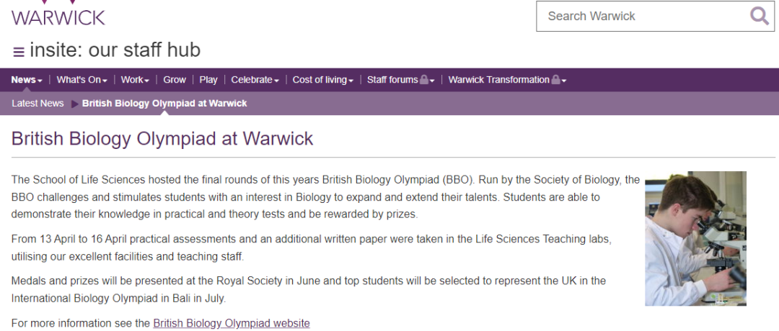Click the Warwick logo
Screen dimensions: 779x331
click(58, 13)
